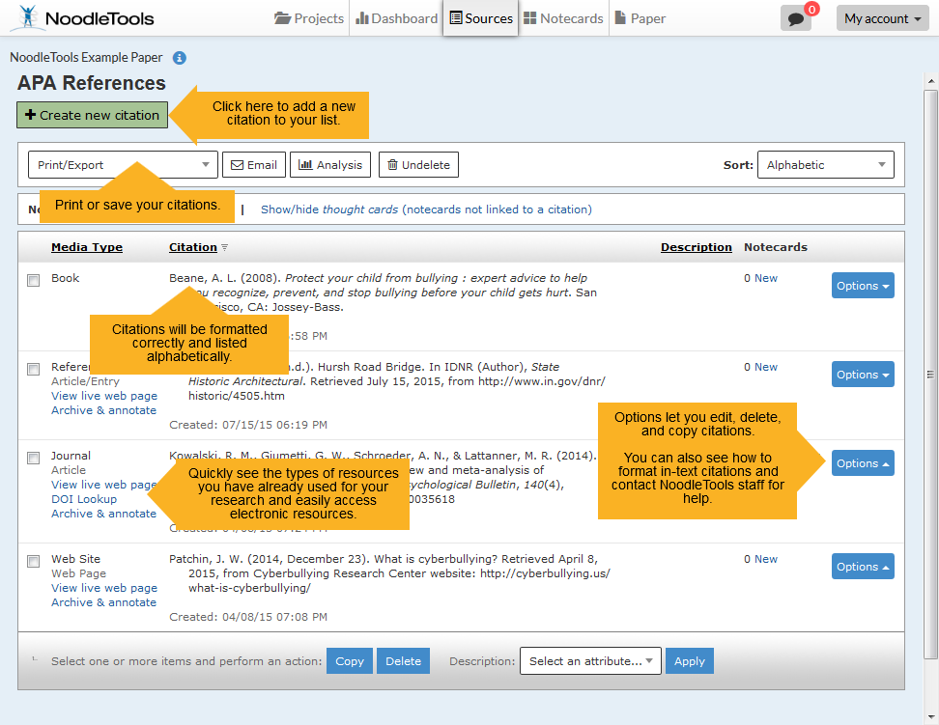
Task: Add New notecard for Hursh Road Bridge
Action: click(x=765, y=367)
